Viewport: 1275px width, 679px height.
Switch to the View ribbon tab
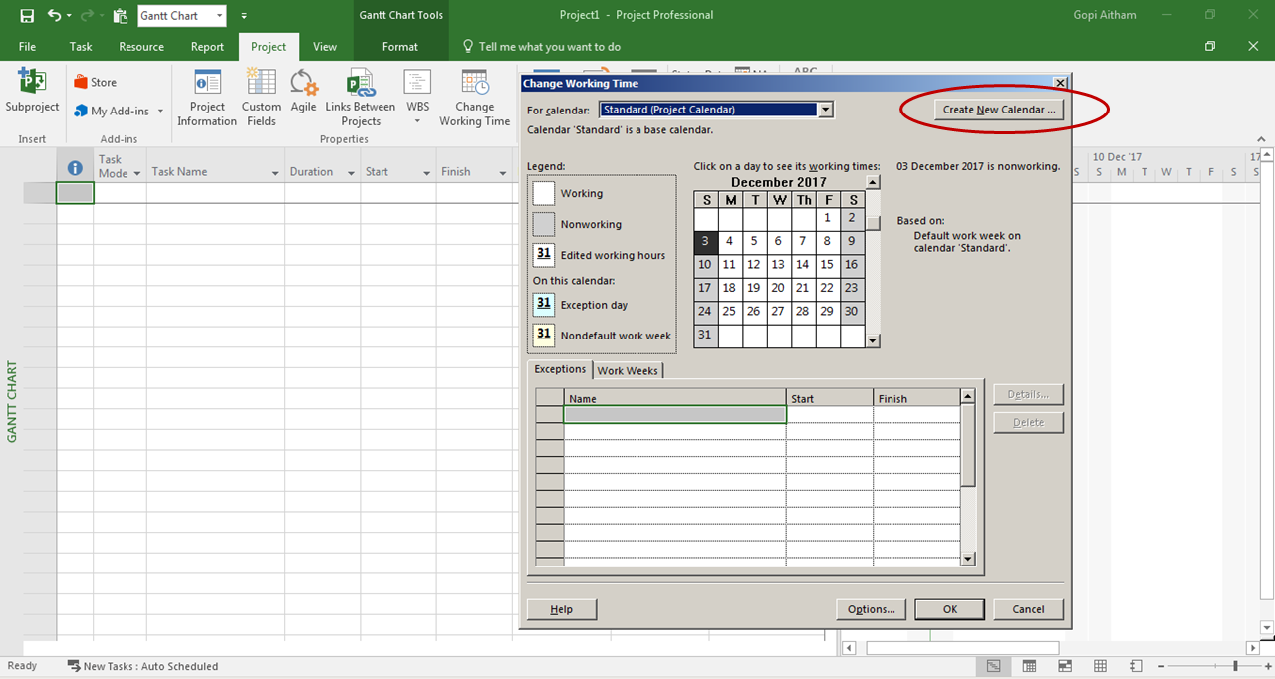325,47
